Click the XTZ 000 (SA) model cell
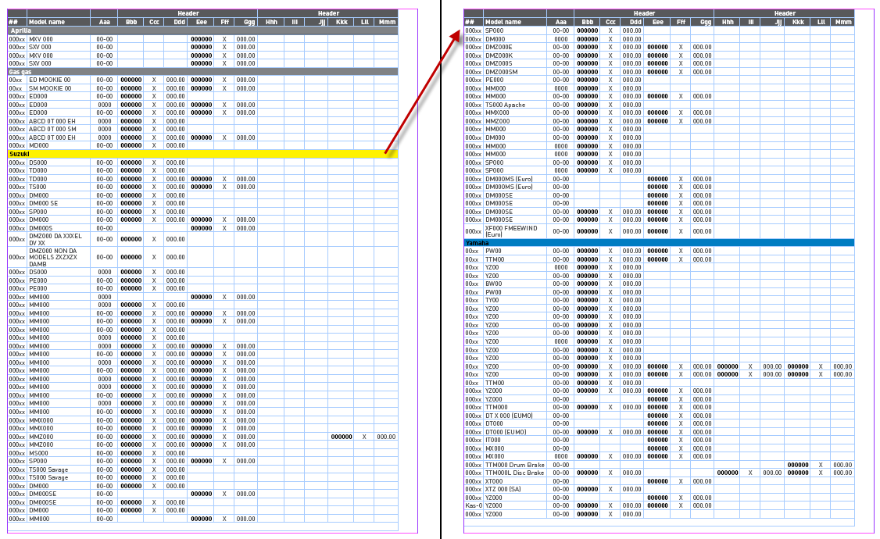Image resolution: width=880 pixels, height=539 pixels. coord(515,489)
